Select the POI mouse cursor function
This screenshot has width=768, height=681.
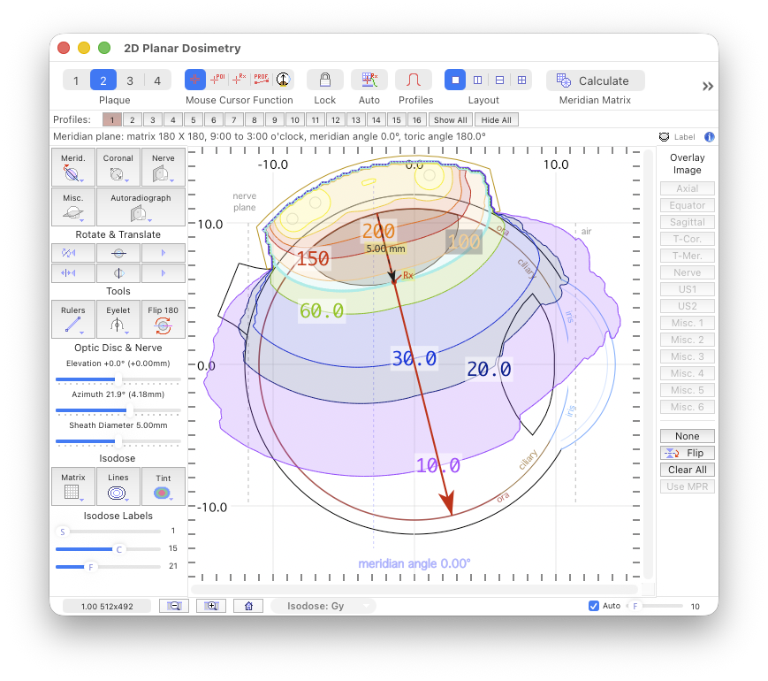(x=217, y=80)
